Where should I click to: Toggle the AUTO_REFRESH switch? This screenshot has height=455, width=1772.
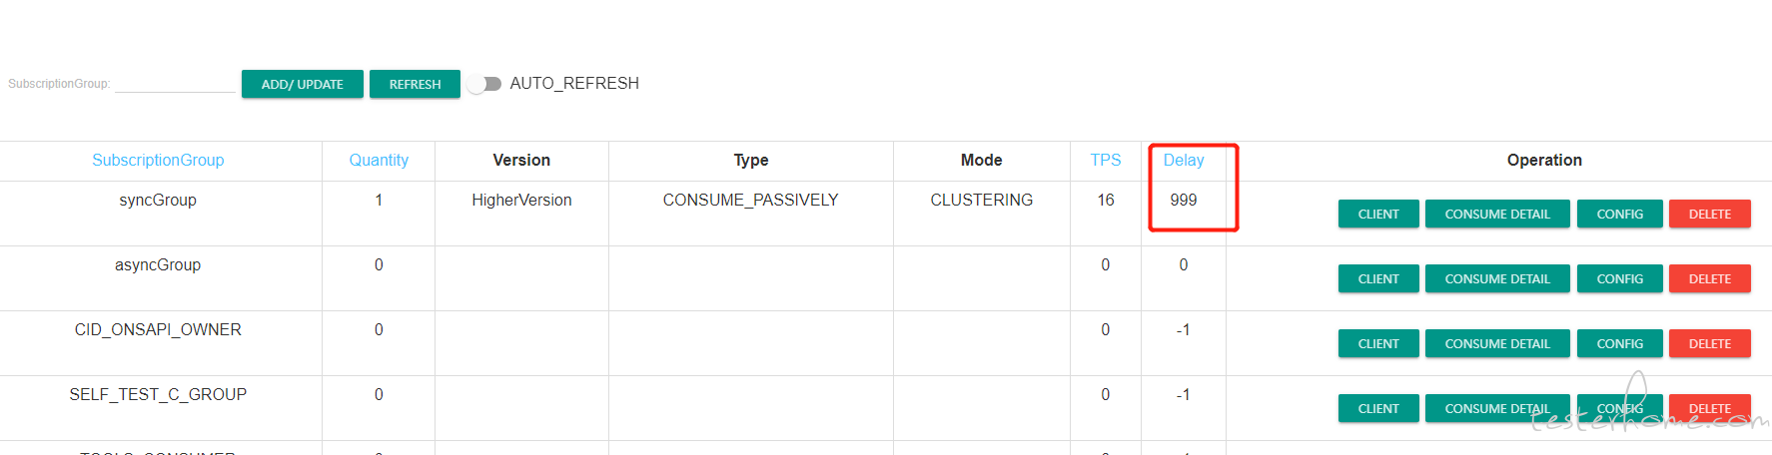(x=484, y=84)
